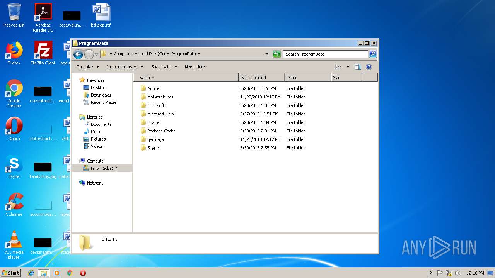Select Music library
Viewport: 495px width, 278px height.
click(x=96, y=132)
